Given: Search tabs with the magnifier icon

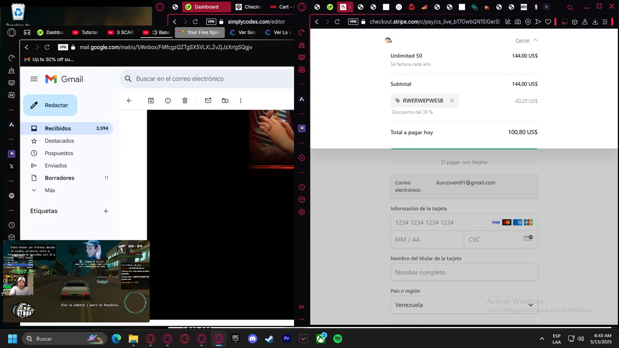Looking at the screenshot, I should [x=570, y=7].
